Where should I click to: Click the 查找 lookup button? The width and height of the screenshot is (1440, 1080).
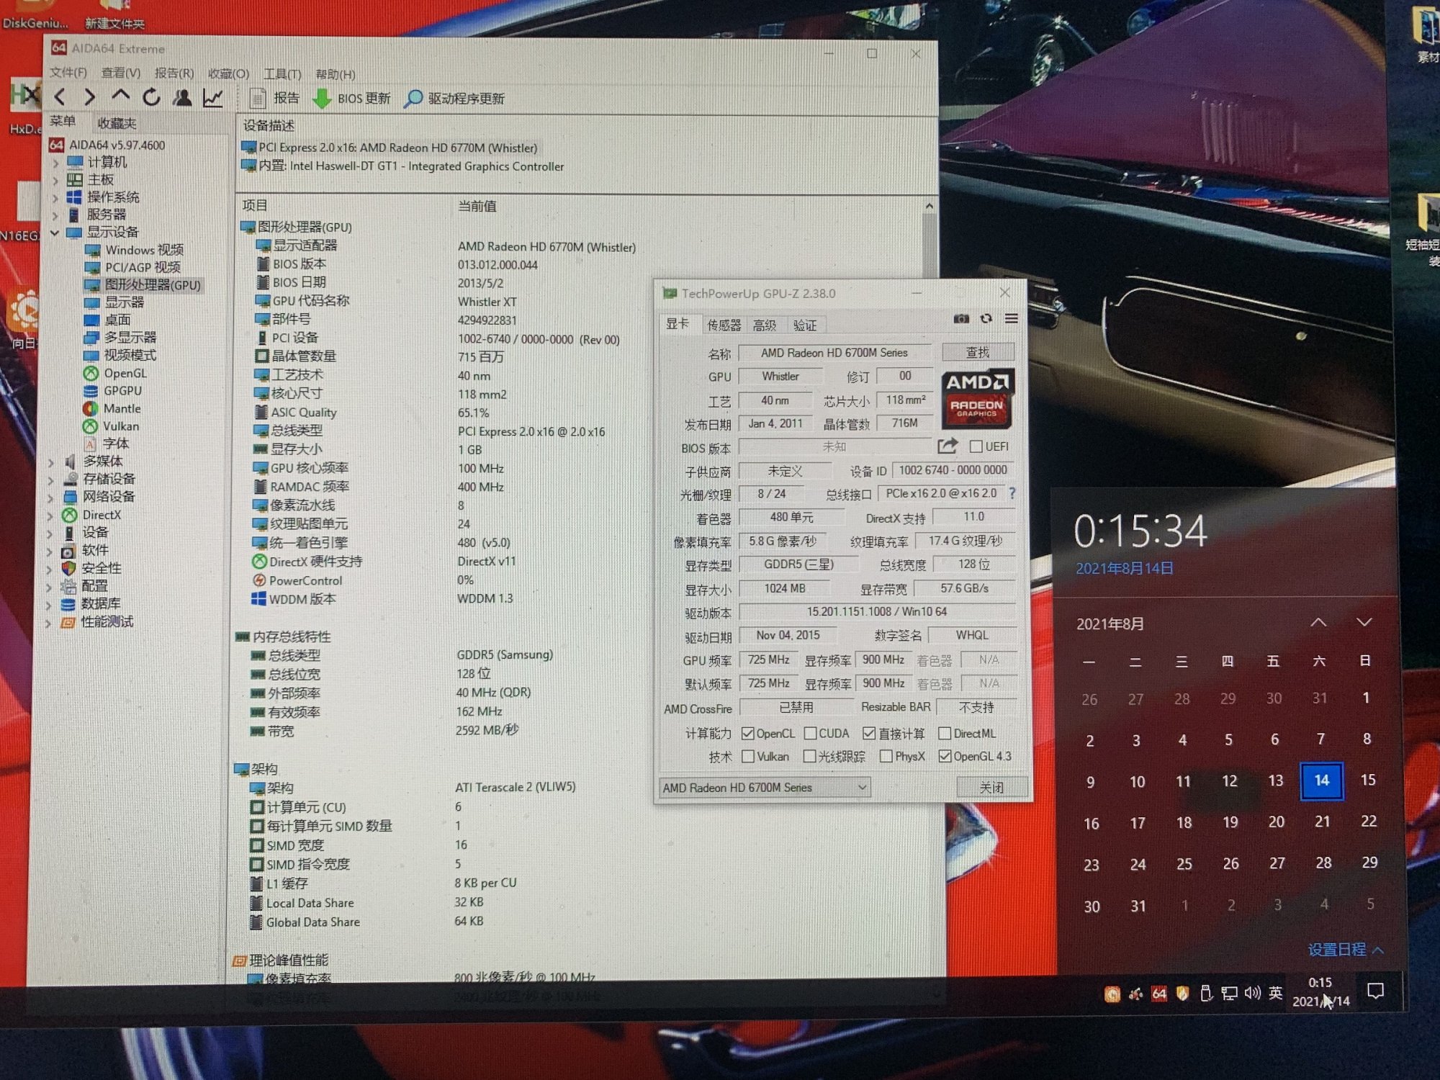[x=977, y=353]
